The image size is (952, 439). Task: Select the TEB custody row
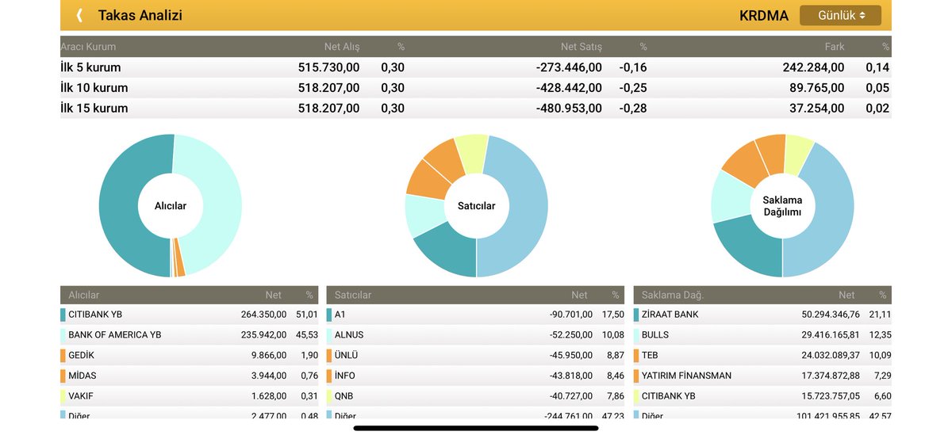point(762,355)
